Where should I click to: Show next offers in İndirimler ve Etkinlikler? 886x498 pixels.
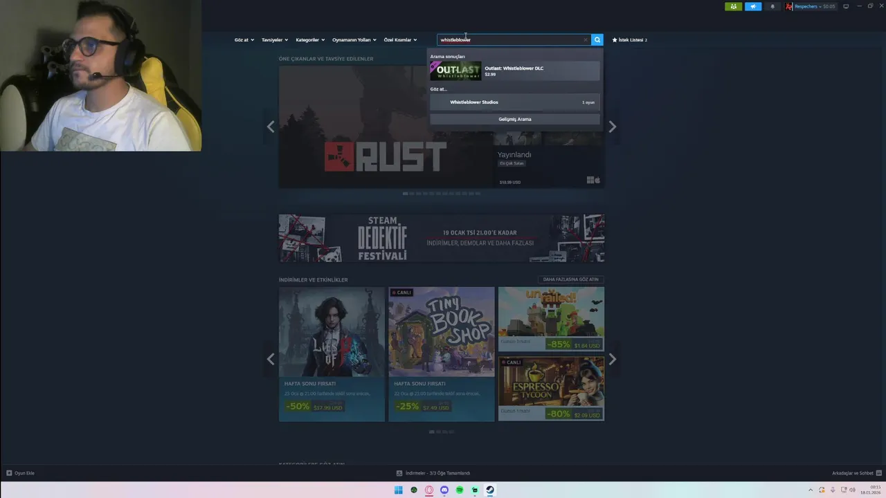click(x=612, y=359)
